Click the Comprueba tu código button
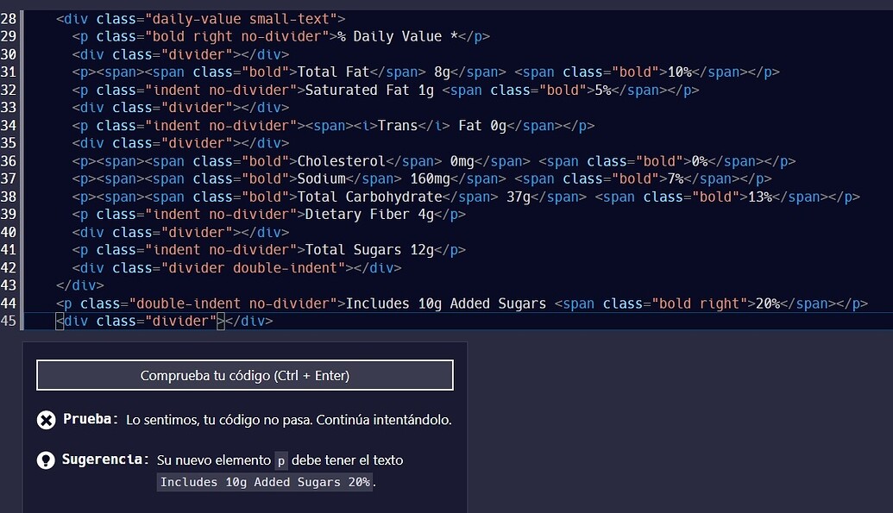Screen dimensions: 893x513 tap(244, 376)
